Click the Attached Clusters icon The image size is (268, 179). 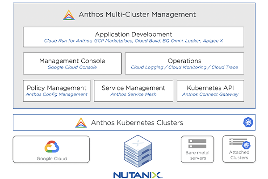[239, 144]
